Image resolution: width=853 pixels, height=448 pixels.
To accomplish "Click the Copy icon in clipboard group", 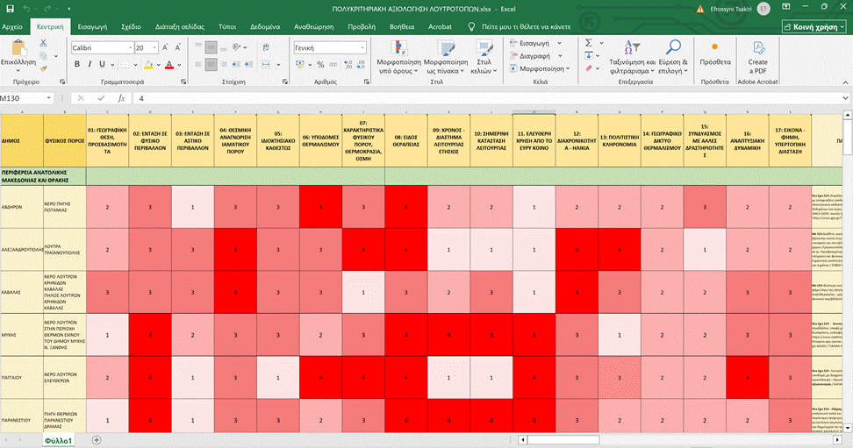I will (43, 56).
